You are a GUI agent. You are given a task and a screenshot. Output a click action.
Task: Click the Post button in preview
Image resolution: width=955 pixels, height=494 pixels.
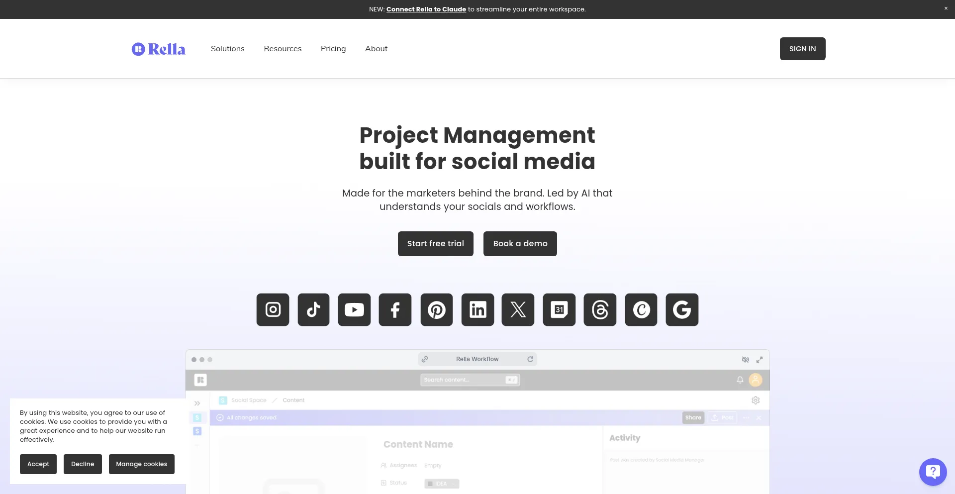[x=722, y=418]
